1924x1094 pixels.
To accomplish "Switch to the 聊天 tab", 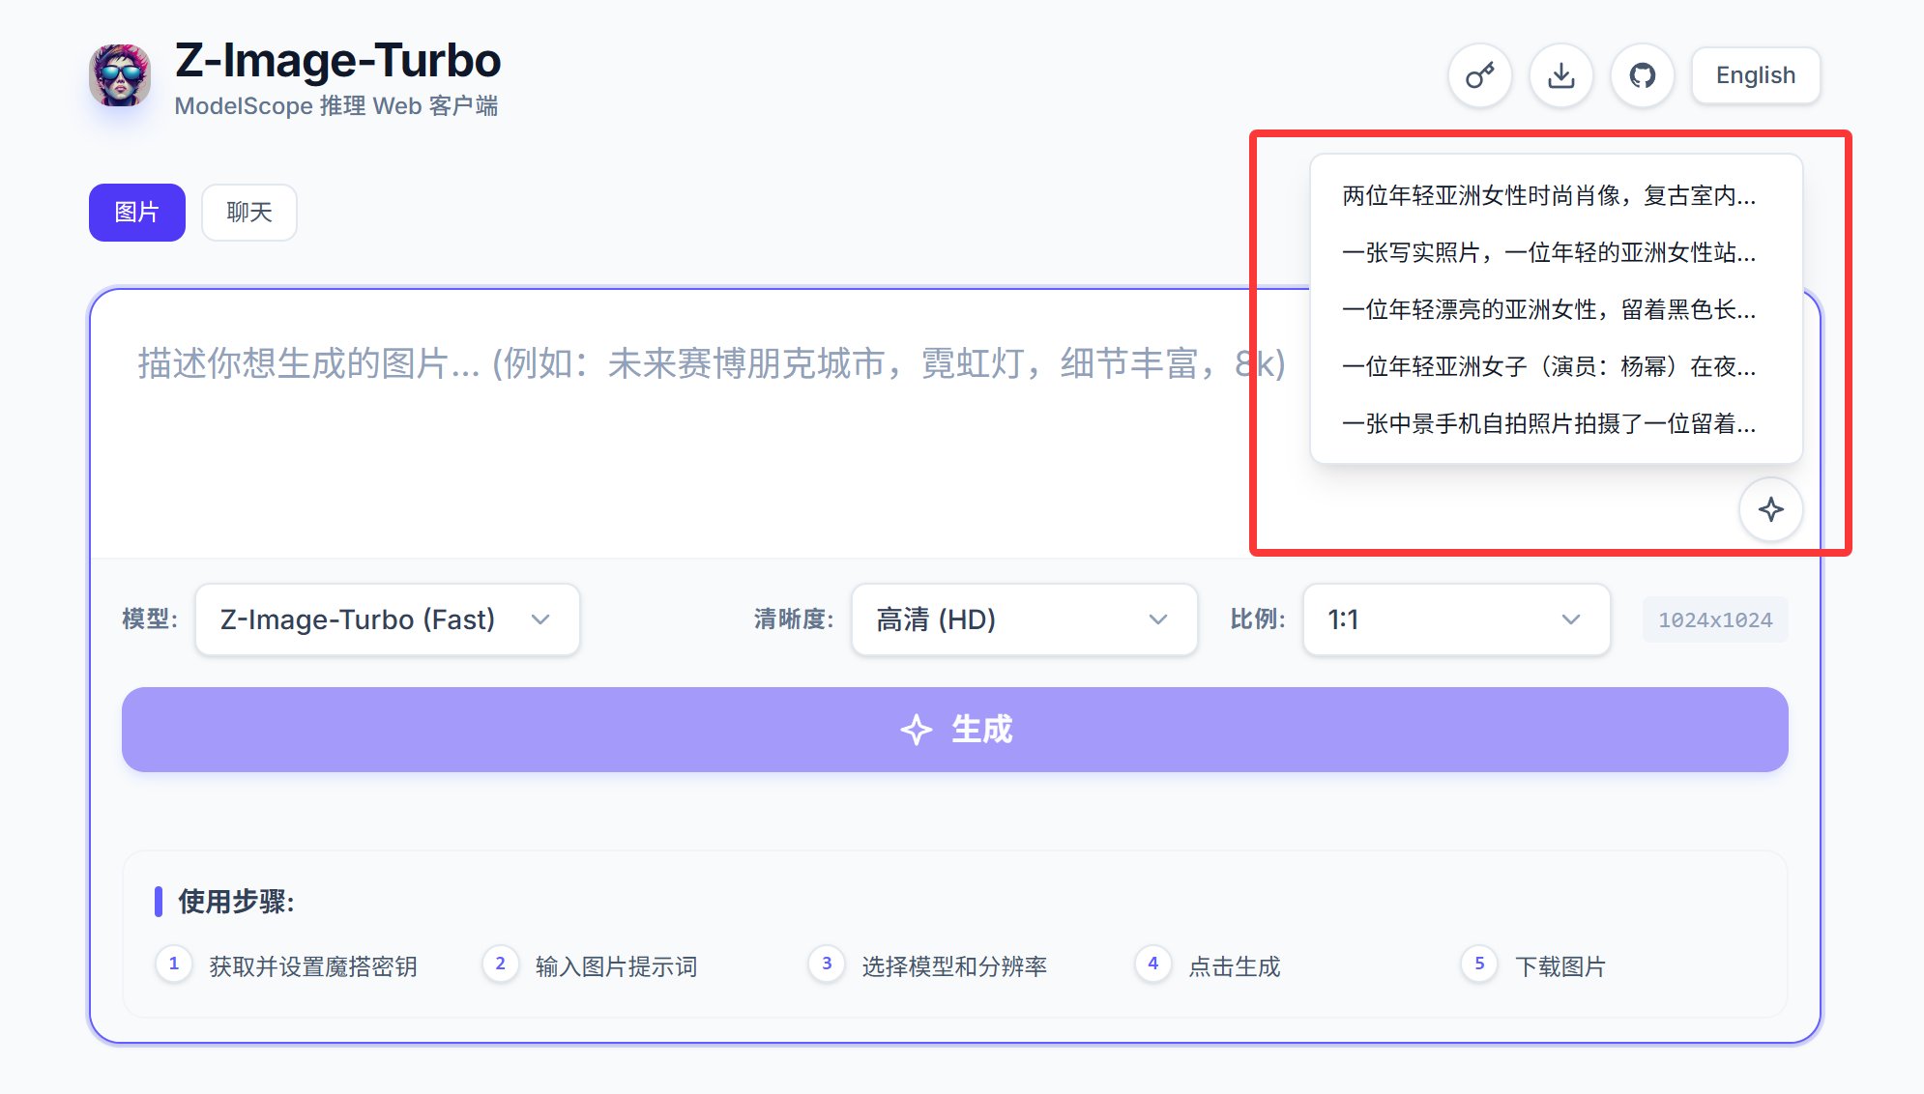I will pos(248,213).
